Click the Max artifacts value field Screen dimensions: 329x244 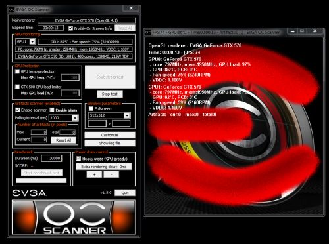point(39,132)
